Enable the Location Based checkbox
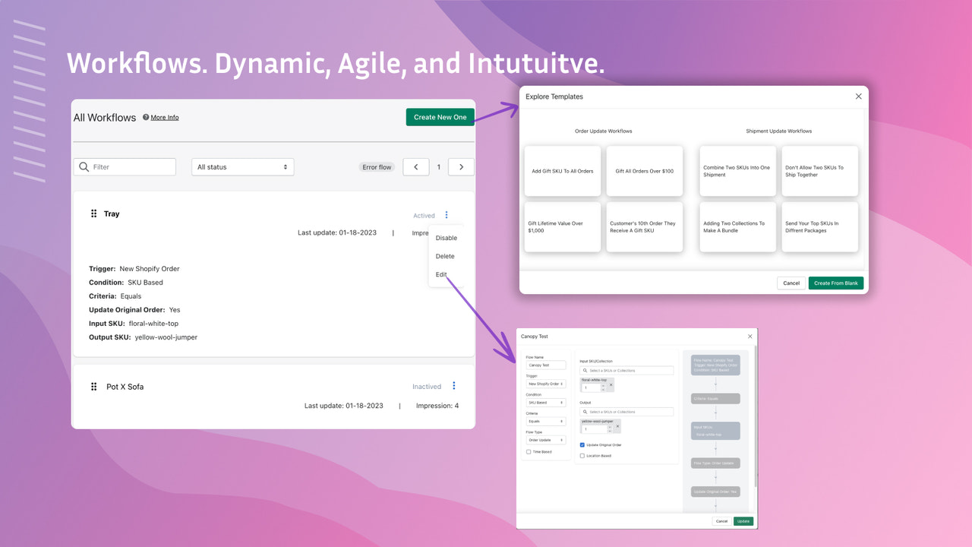This screenshot has height=547, width=972. [x=582, y=456]
